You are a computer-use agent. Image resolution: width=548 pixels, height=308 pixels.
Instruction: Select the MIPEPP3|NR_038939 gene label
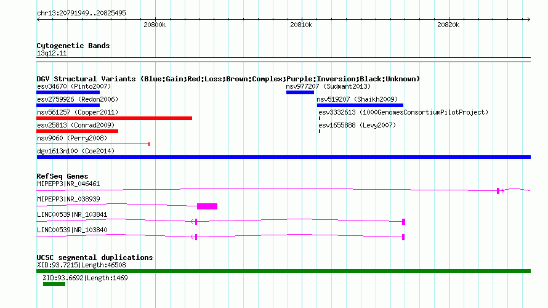point(68,199)
